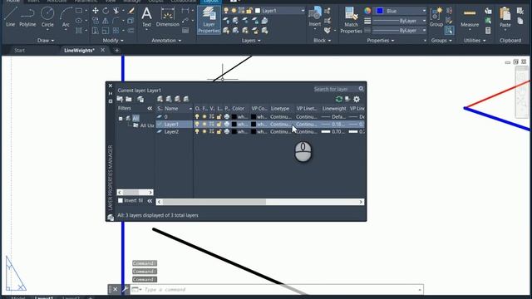The width and height of the screenshot is (532, 299).
Task: Select the Text annotation tool
Action: [x=146, y=17]
